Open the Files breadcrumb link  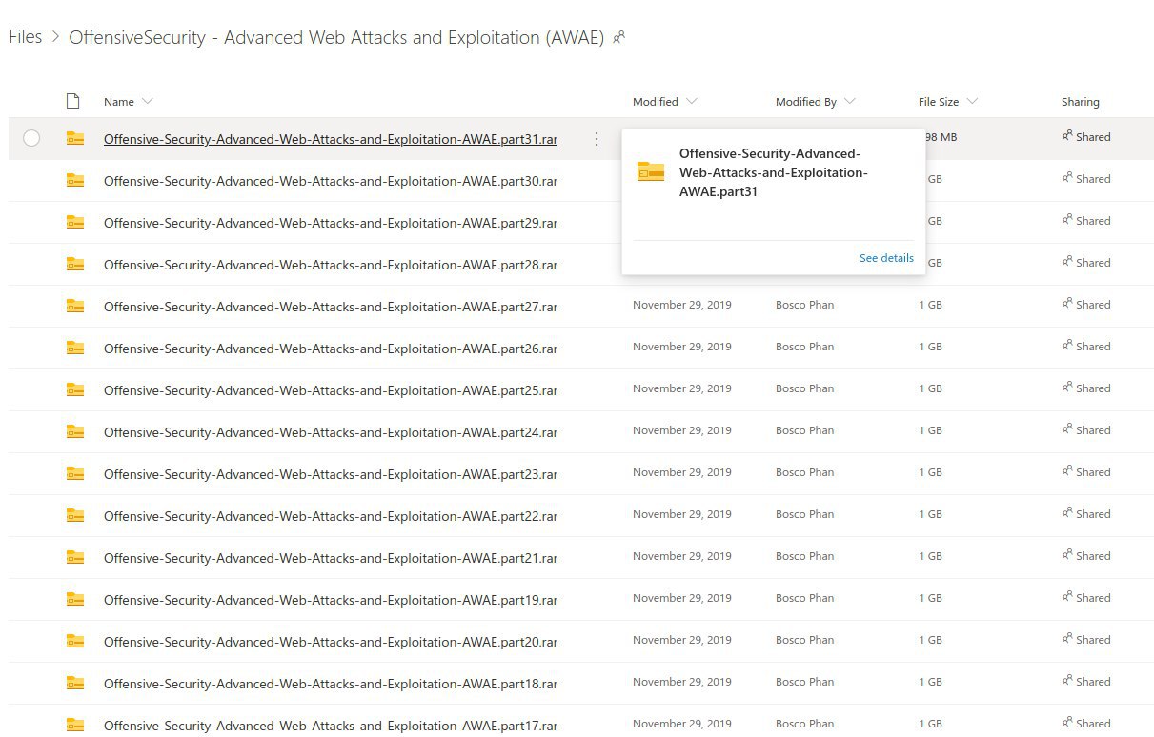tap(26, 37)
